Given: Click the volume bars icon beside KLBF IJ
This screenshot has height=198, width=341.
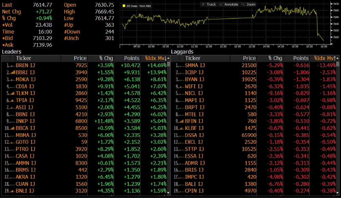Looking at the screenshot, I should [182, 128].
